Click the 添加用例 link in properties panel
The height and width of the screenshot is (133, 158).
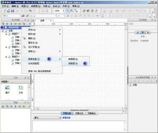click(134, 41)
